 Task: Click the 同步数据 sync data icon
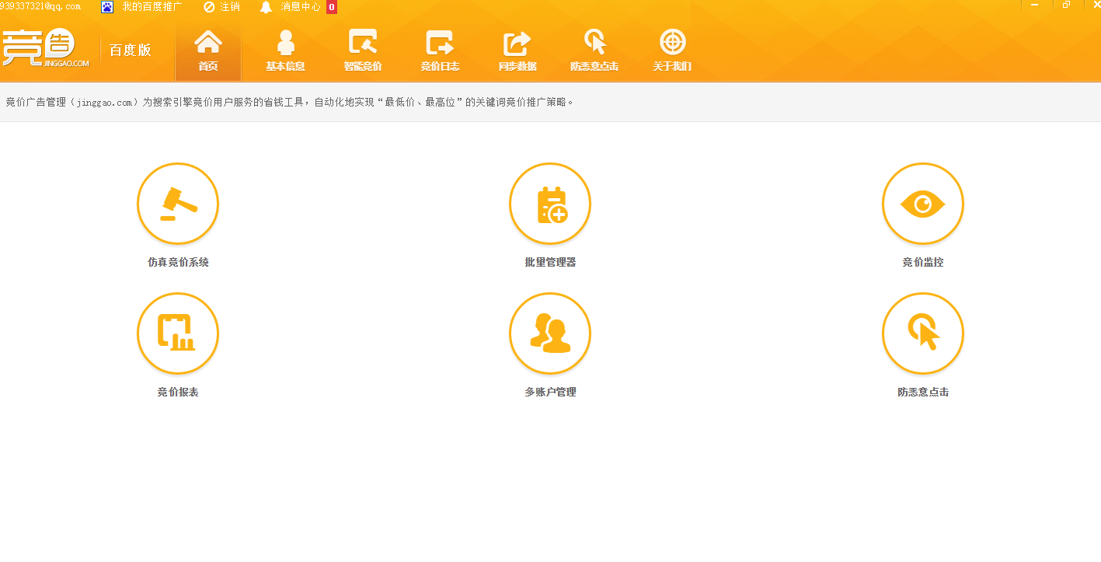[x=517, y=49]
